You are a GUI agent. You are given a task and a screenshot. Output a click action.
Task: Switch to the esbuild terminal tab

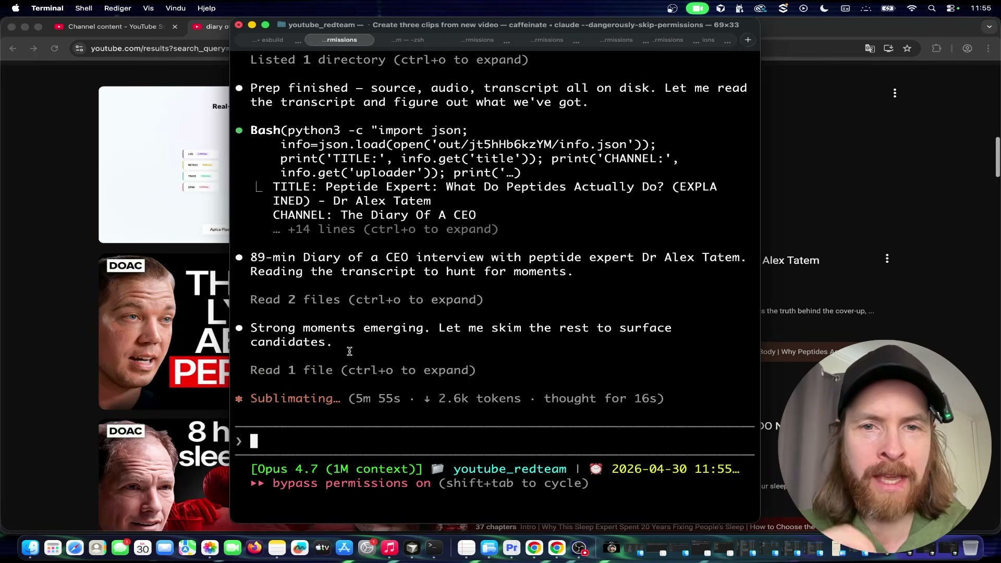pos(267,40)
